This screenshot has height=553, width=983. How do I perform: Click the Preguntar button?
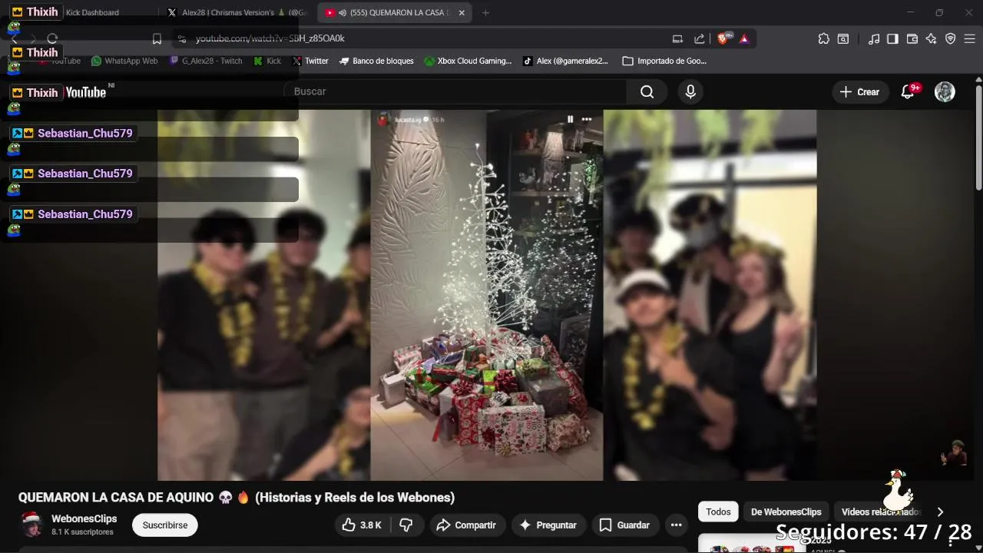click(x=548, y=525)
